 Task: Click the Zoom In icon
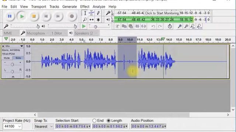pyautogui.click(x=180, y=26)
